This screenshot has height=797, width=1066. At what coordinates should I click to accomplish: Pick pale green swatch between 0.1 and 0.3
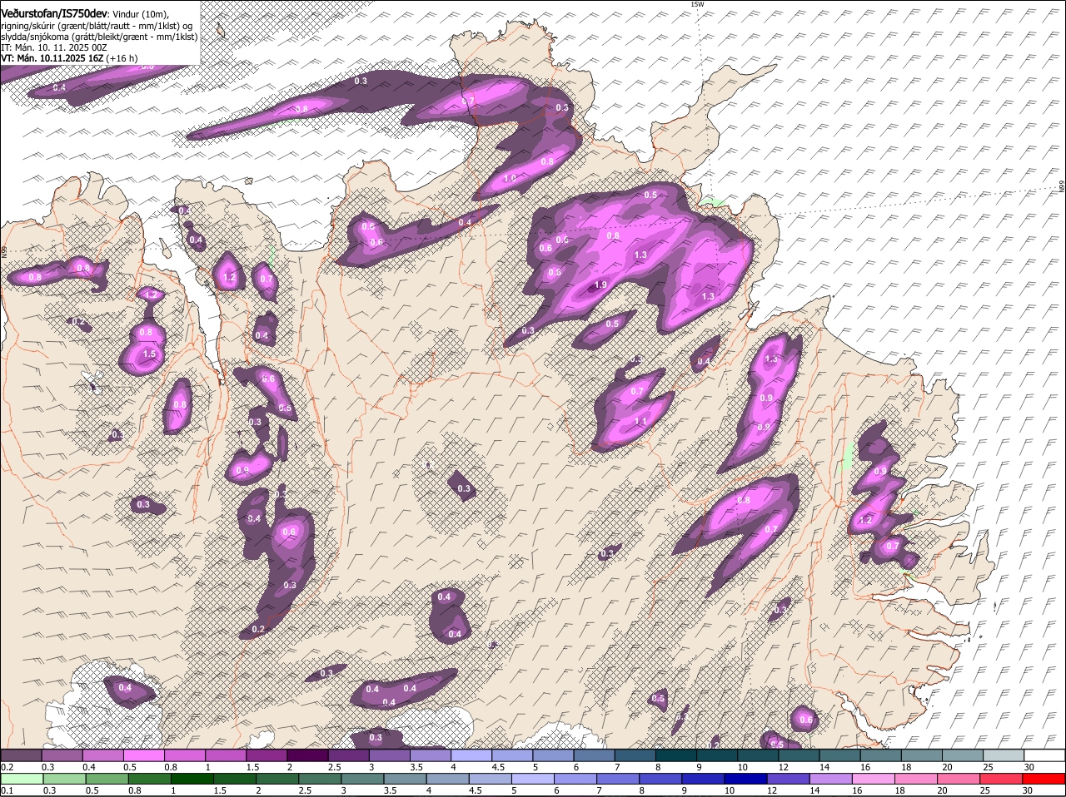coord(21,779)
